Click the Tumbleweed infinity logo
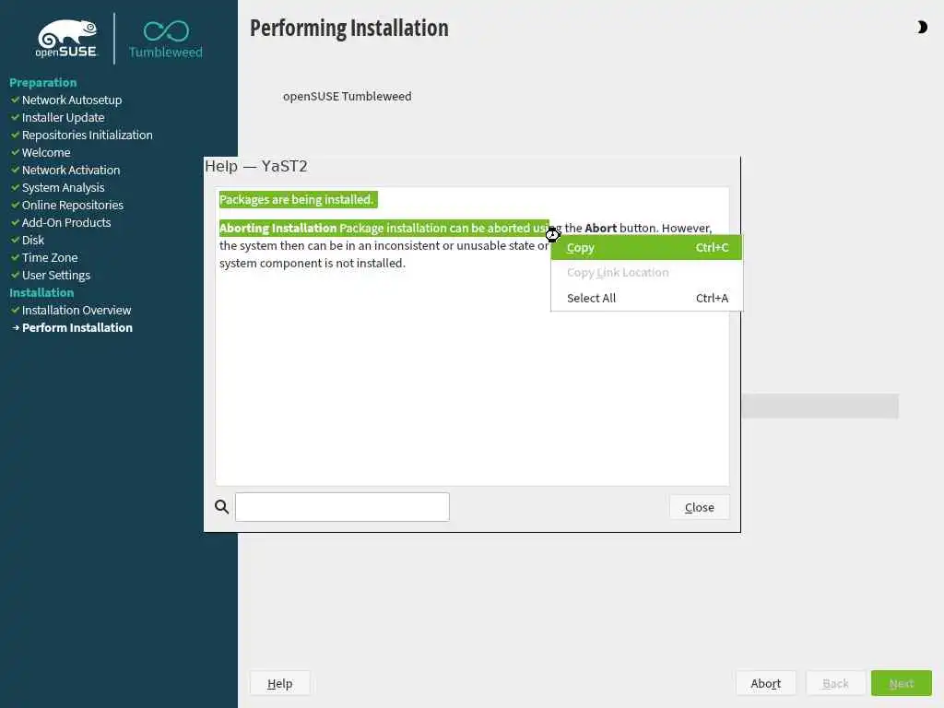 [166, 40]
